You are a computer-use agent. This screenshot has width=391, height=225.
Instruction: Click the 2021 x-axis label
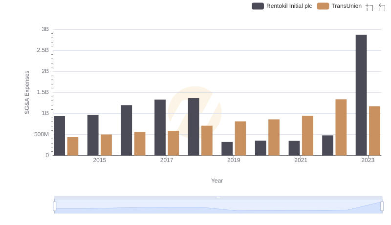(301, 160)
